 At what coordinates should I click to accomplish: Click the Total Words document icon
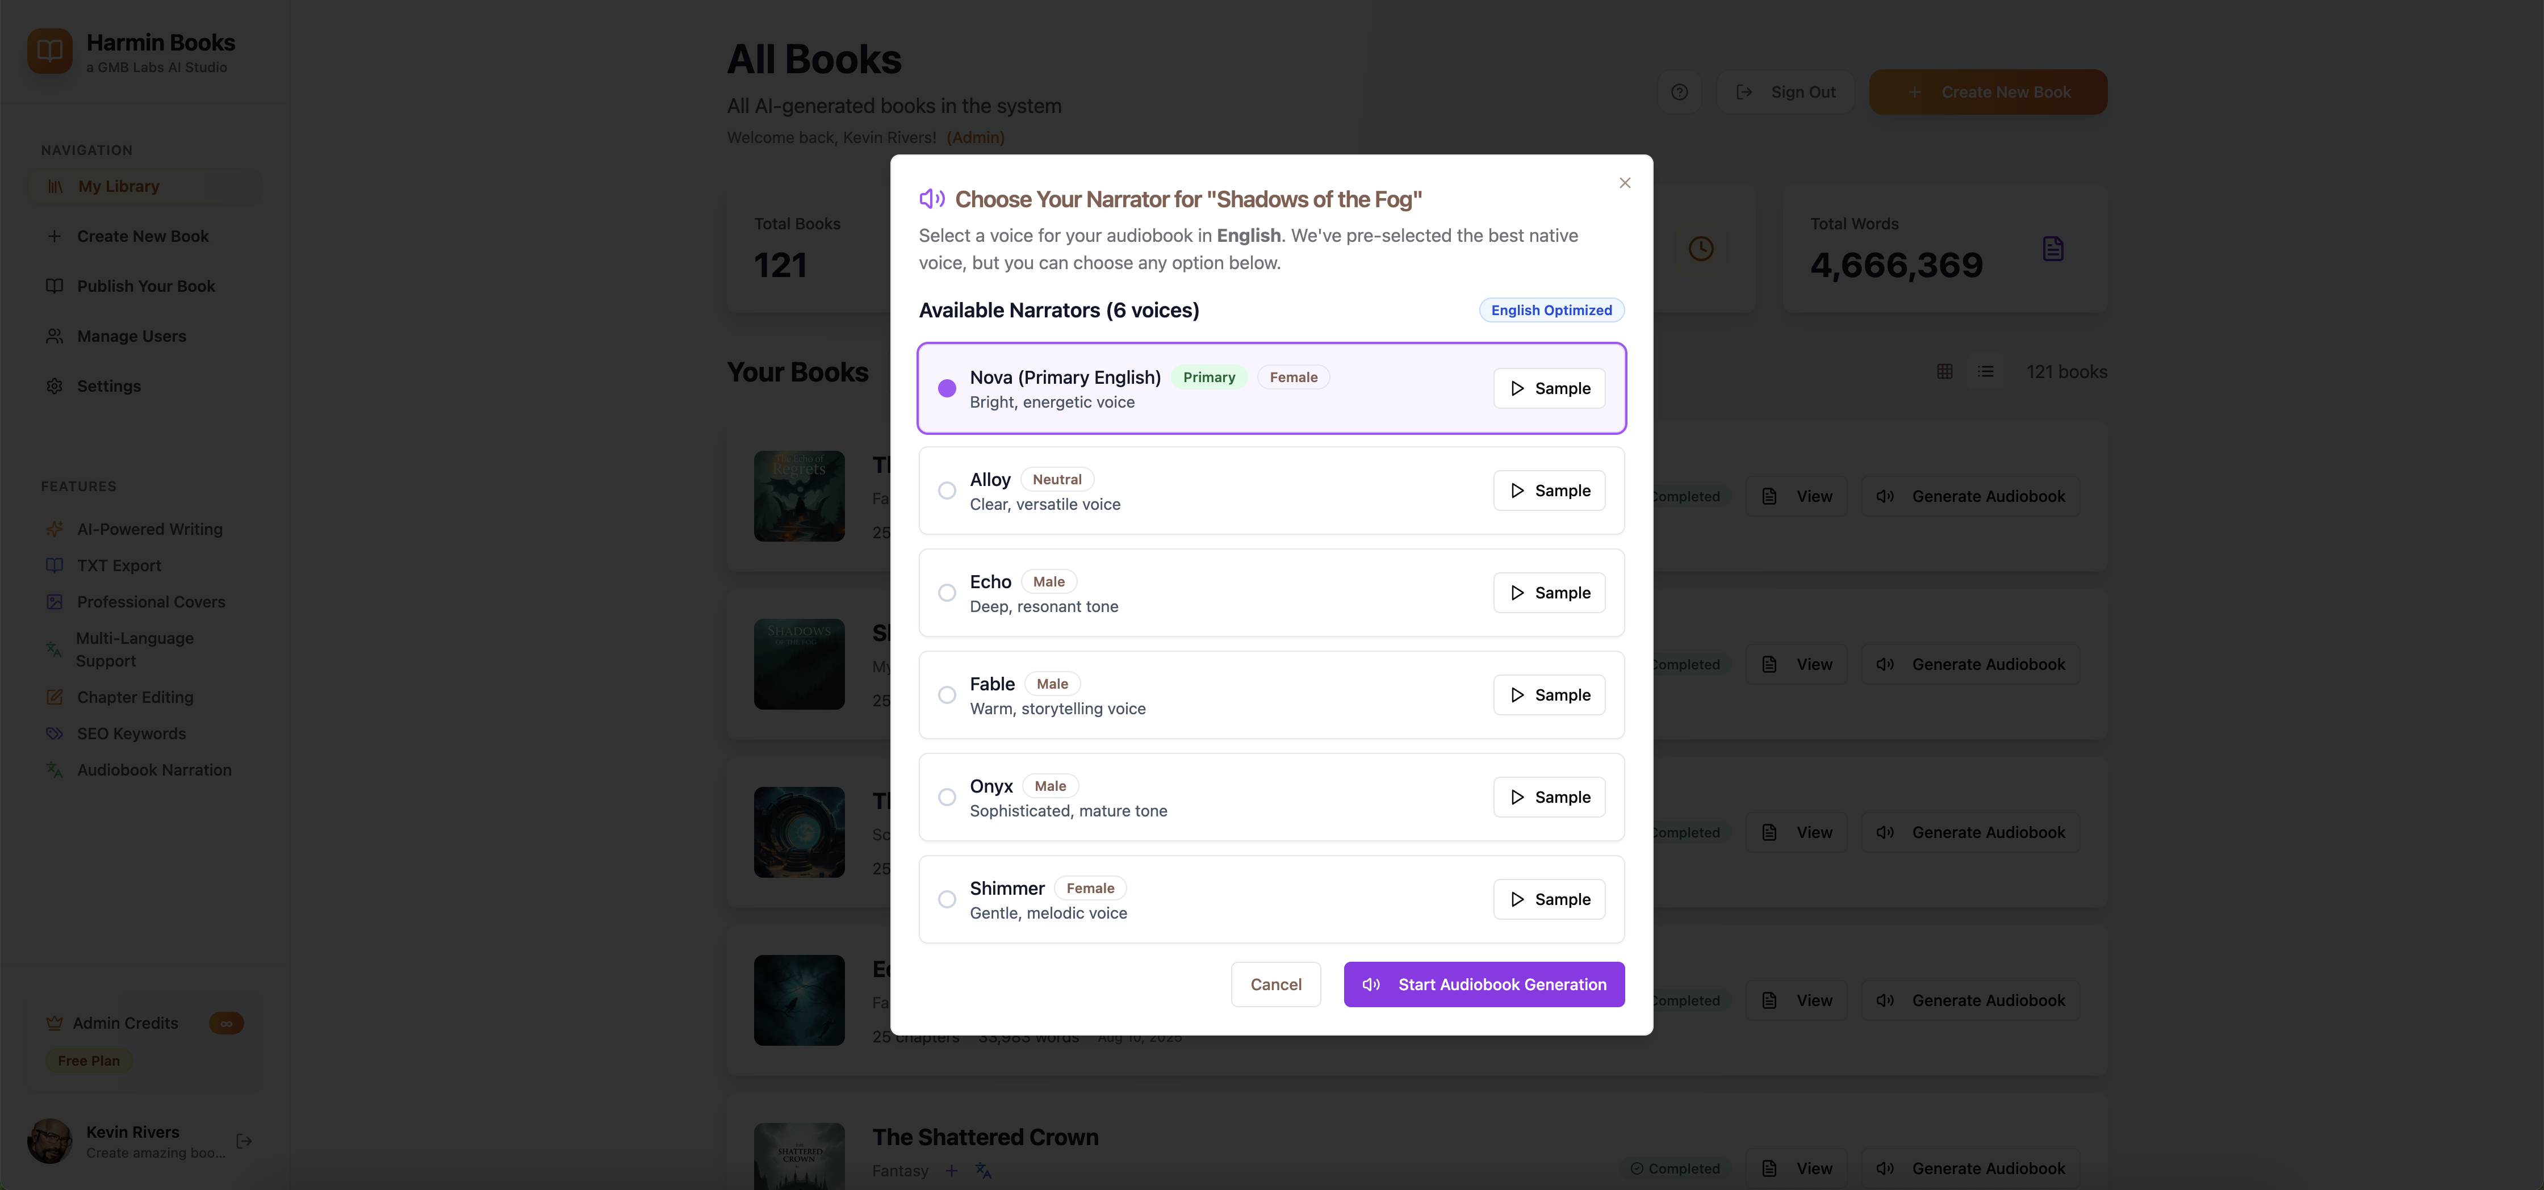click(2053, 249)
